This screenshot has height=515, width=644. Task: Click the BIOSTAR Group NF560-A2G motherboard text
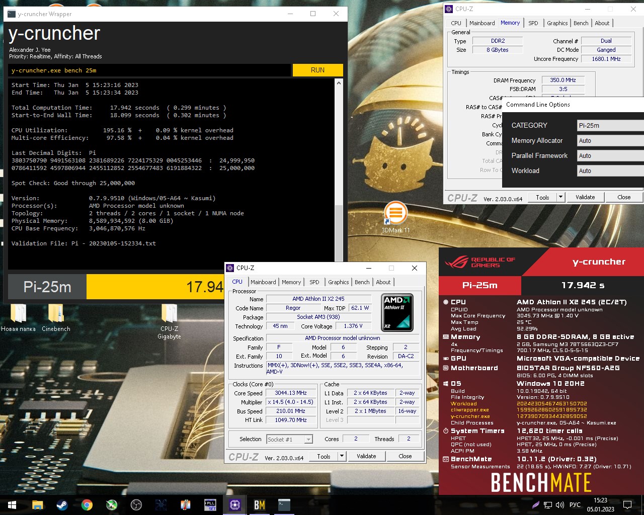pos(568,368)
